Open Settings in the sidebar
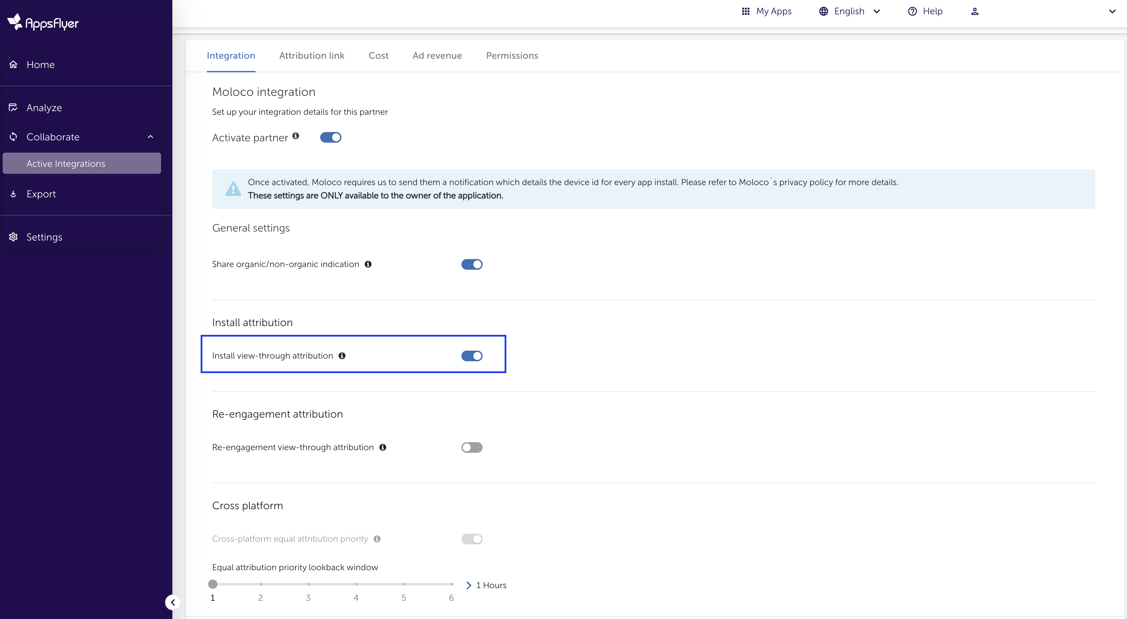 coord(44,237)
